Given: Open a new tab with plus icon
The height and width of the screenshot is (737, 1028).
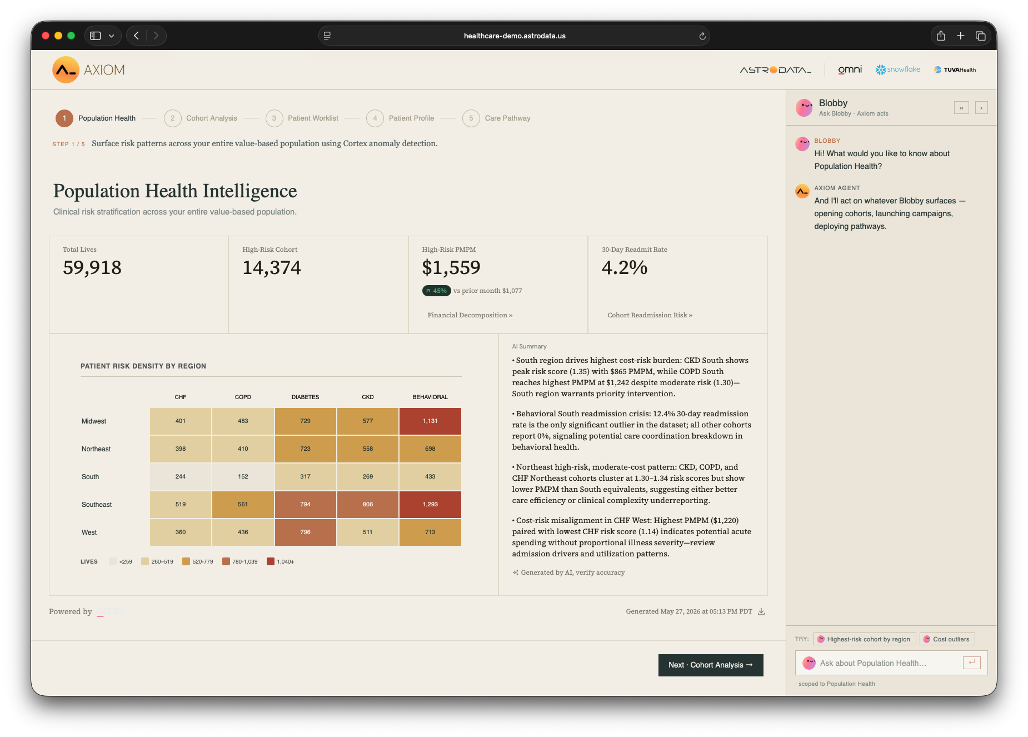Looking at the screenshot, I should point(960,36).
